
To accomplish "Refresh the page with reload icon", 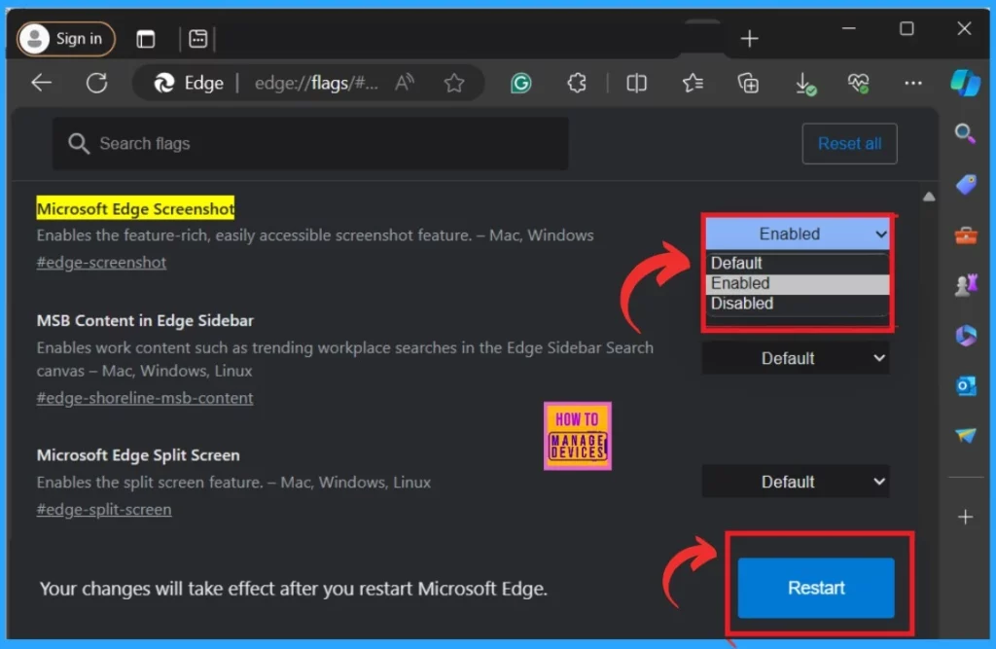I will pyautogui.click(x=96, y=83).
